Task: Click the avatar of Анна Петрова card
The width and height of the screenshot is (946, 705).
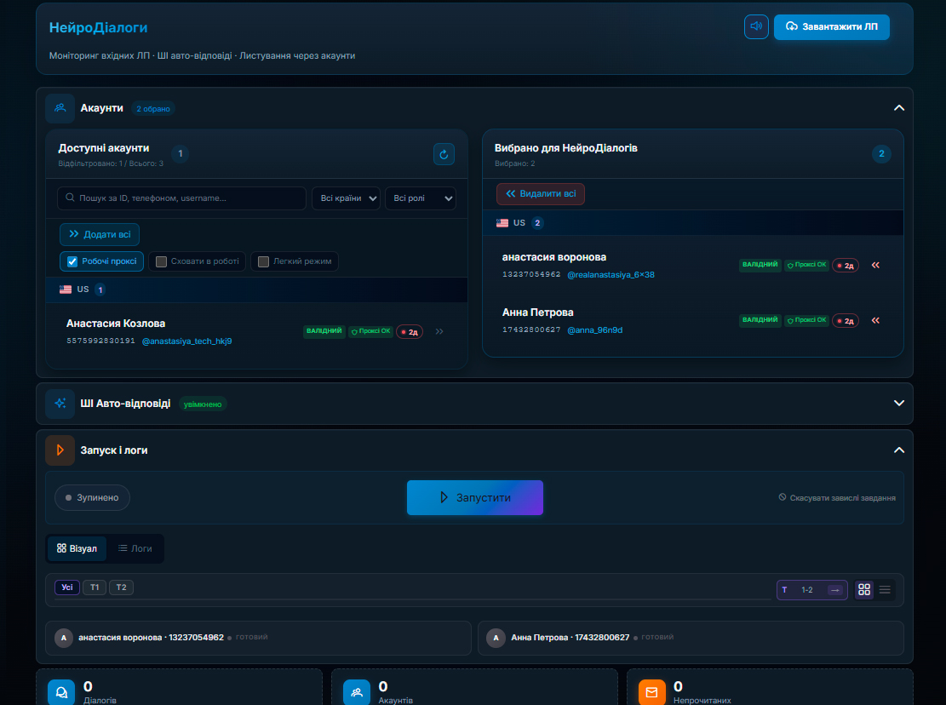Action: (496, 638)
